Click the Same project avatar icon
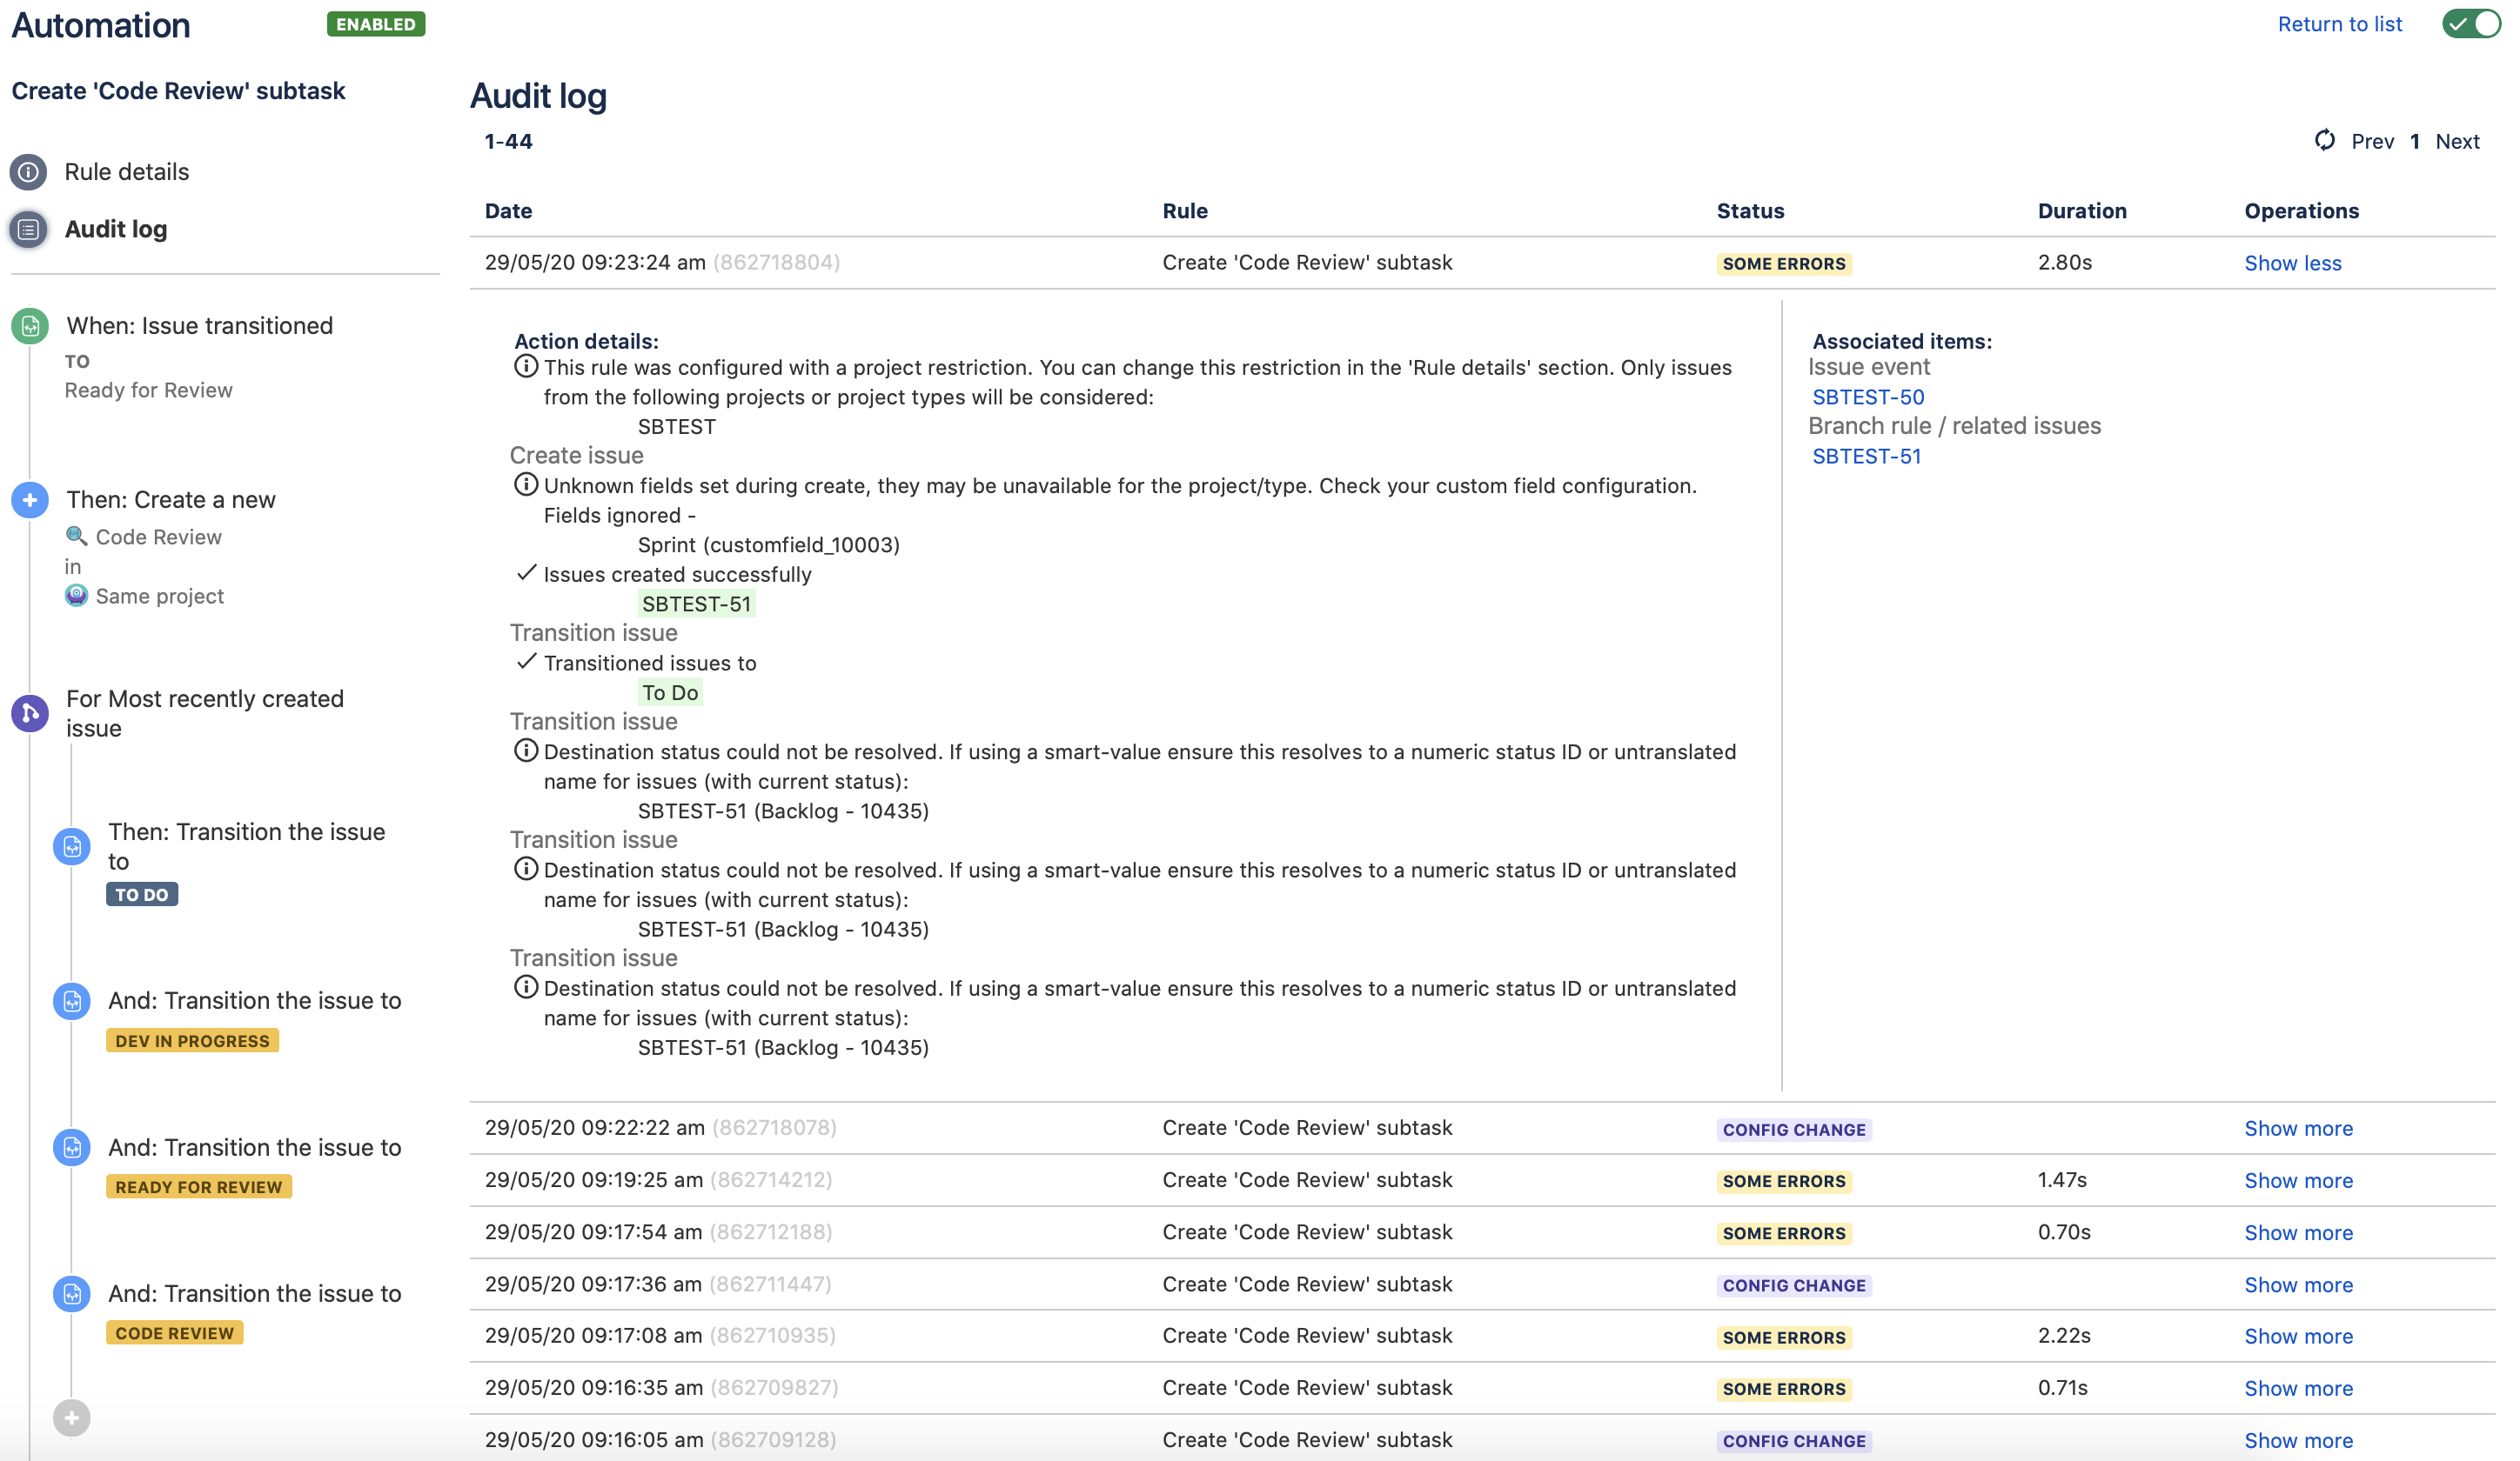The height and width of the screenshot is (1461, 2520). tap(77, 596)
